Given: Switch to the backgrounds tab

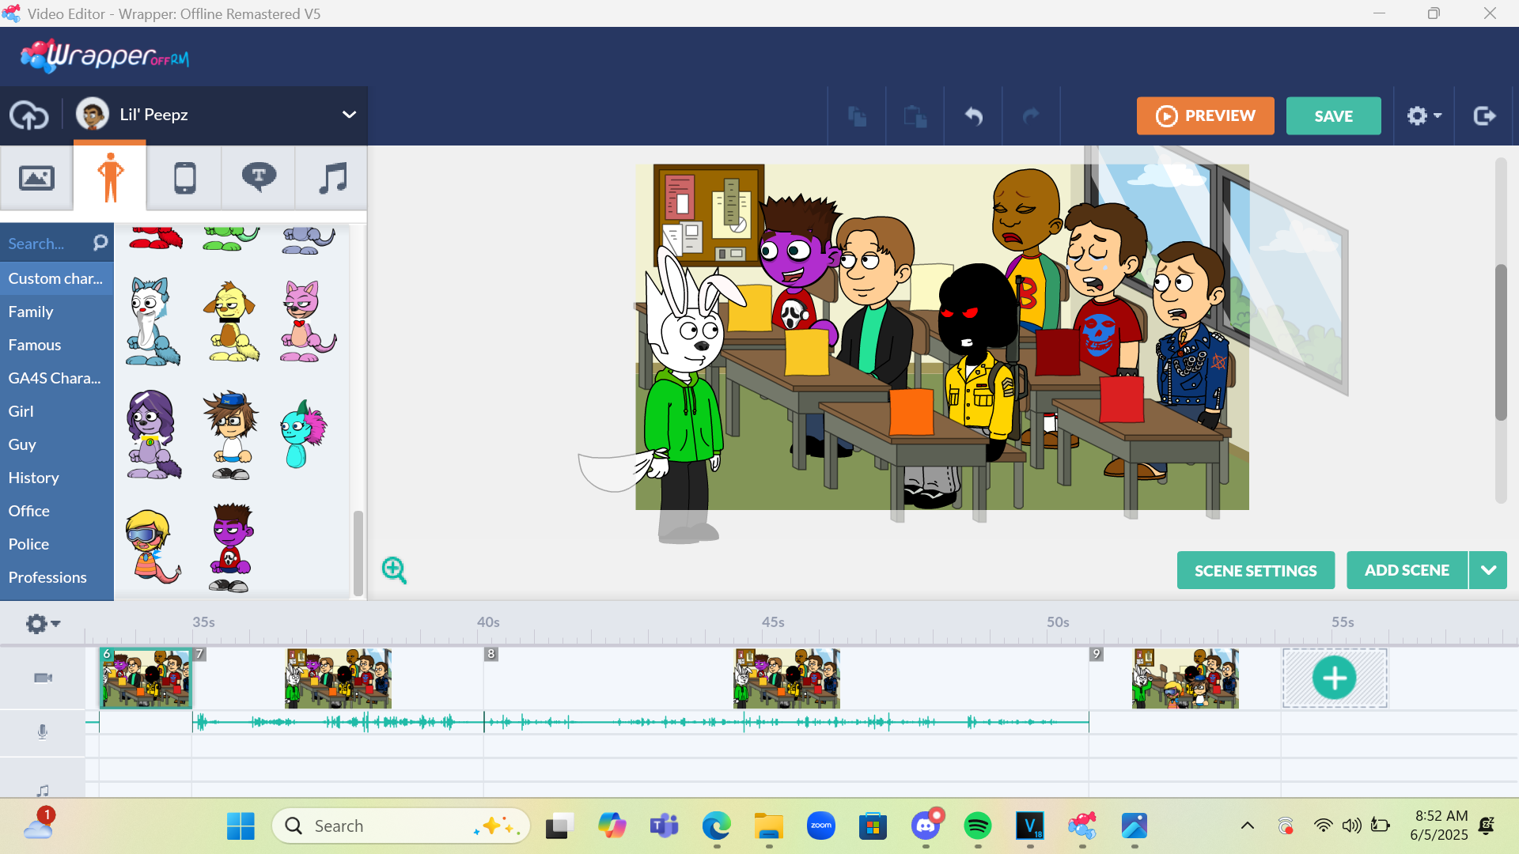Looking at the screenshot, I should point(36,178).
